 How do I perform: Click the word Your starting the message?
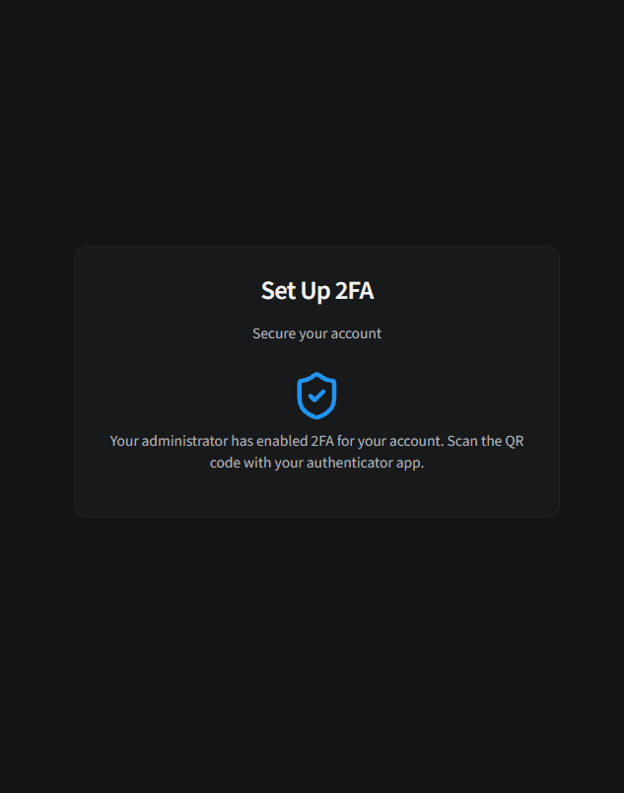(124, 441)
